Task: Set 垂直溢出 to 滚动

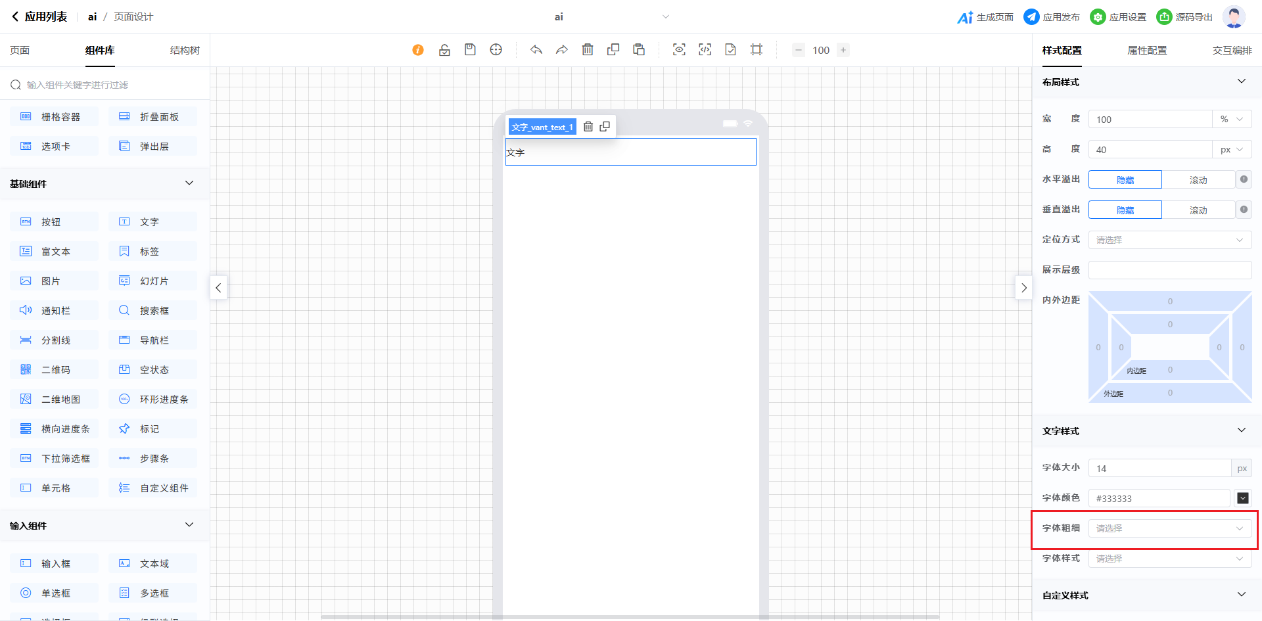Action: (x=1198, y=210)
